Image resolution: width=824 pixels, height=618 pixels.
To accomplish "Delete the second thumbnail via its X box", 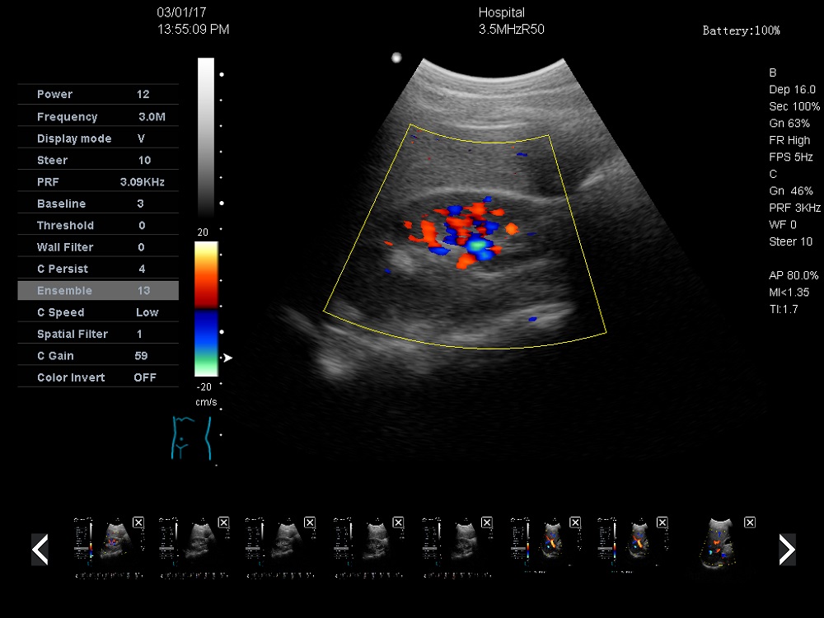I will click(x=224, y=522).
